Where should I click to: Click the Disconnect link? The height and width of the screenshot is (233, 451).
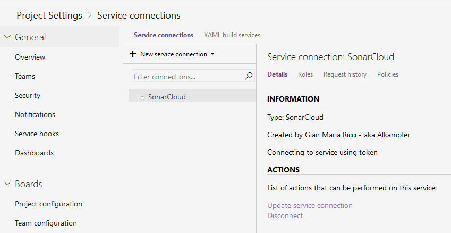pyautogui.click(x=285, y=215)
